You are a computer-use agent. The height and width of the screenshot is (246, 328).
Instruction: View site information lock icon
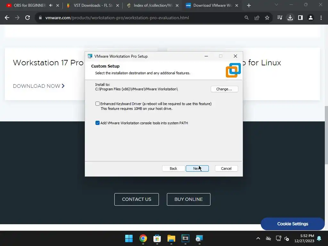coord(40,18)
